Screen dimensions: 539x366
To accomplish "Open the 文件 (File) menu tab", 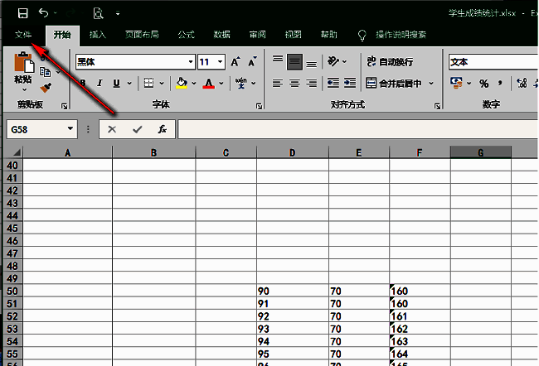I will [x=22, y=35].
